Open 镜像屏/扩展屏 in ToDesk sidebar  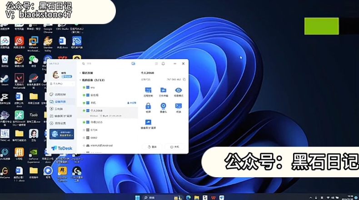click(61, 116)
